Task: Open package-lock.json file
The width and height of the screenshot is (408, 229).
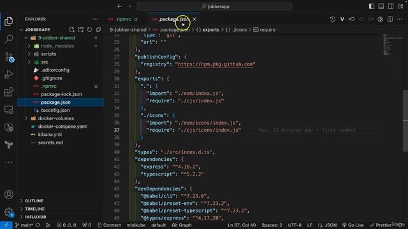Action: pos(61,94)
